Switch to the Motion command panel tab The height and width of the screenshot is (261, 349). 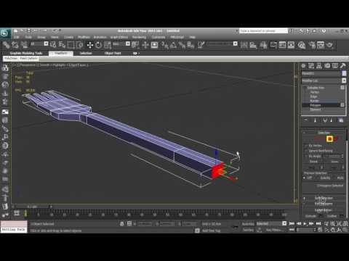[327, 66]
